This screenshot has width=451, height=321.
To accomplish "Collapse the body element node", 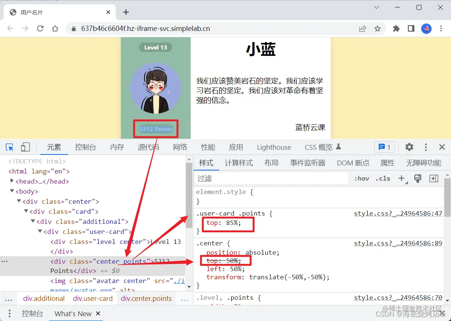I will point(12,191).
